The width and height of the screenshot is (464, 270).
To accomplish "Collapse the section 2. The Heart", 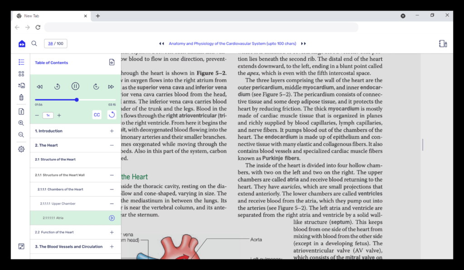I will click(112, 146).
